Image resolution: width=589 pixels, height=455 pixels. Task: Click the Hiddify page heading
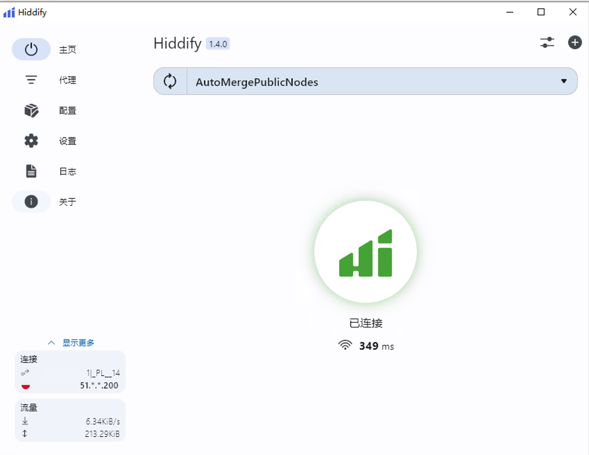(177, 44)
